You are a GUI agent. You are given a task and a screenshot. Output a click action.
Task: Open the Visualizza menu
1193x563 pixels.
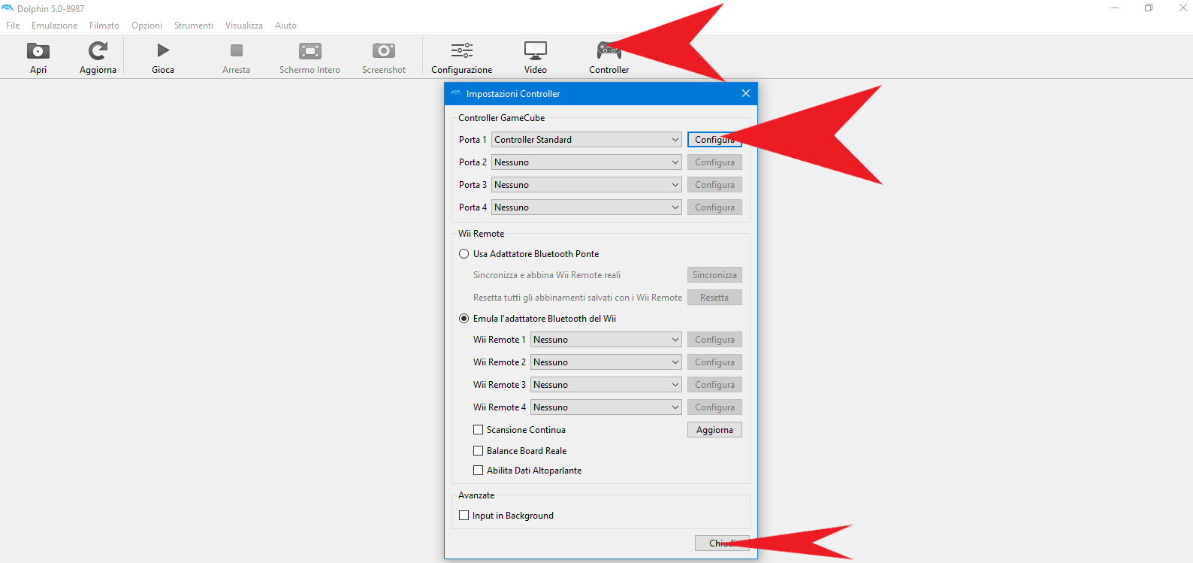coord(244,26)
